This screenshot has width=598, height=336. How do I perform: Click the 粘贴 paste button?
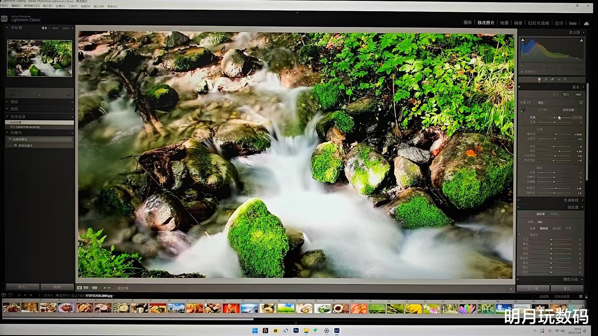pyautogui.click(x=57, y=287)
